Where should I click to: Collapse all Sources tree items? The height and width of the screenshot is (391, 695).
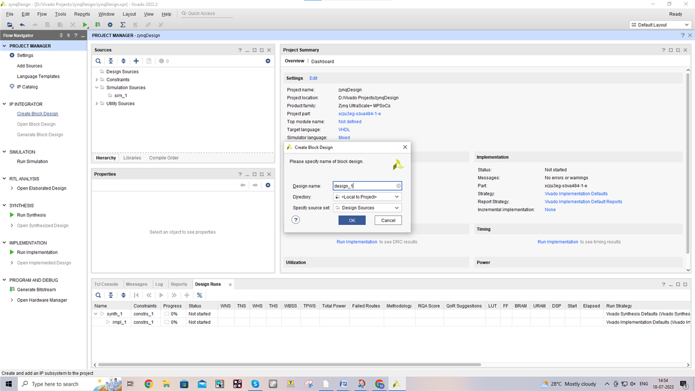(111, 61)
